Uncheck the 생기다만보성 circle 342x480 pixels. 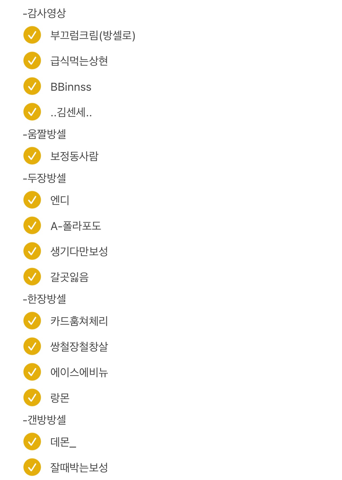pos(32,251)
